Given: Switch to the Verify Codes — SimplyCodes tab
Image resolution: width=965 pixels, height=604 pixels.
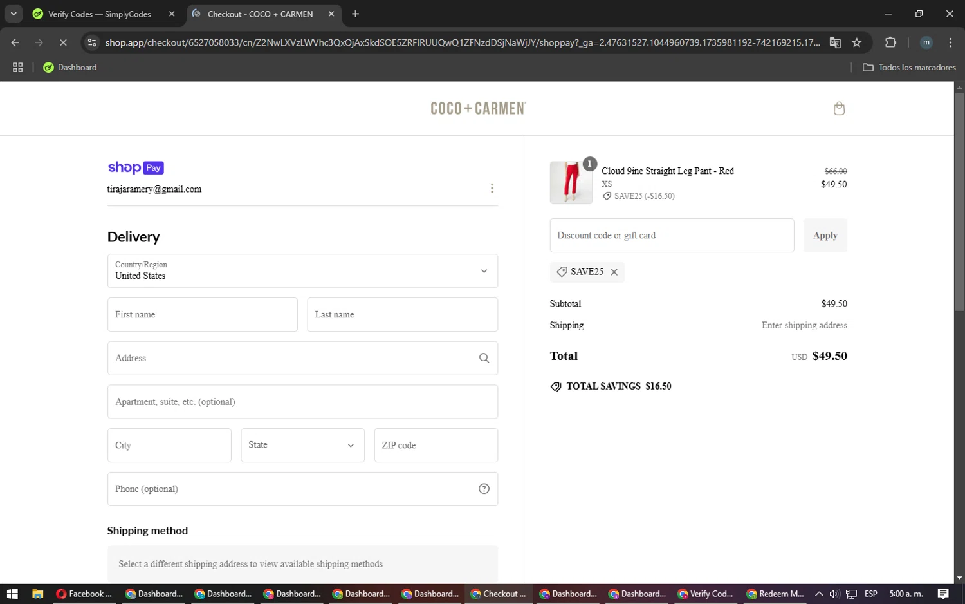Looking at the screenshot, I should (100, 14).
